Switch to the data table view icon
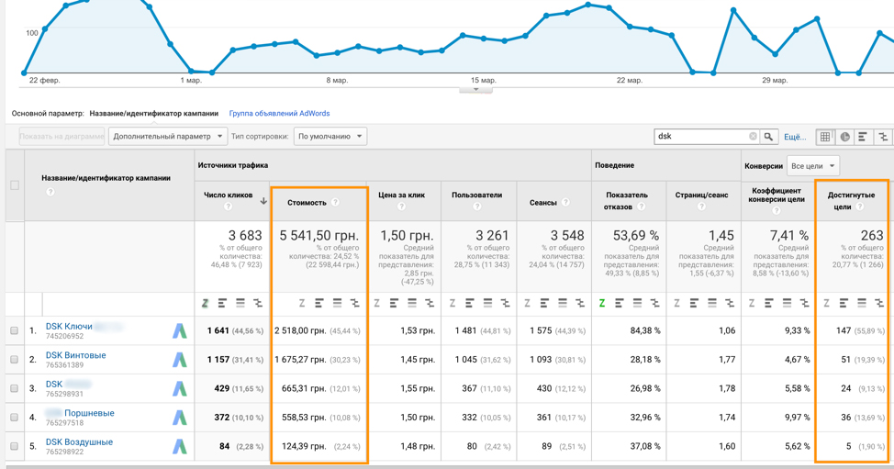Image resolution: width=894 pixels, height=469 pixels. click(x=825, y=137)
